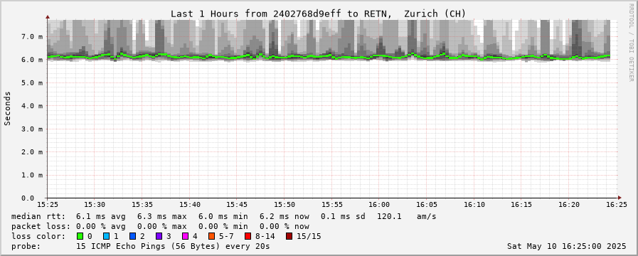Click the green loss color 0 swatch
This screenshot has width=638, height=256.
pyautogui.click(x=80, y=236)
